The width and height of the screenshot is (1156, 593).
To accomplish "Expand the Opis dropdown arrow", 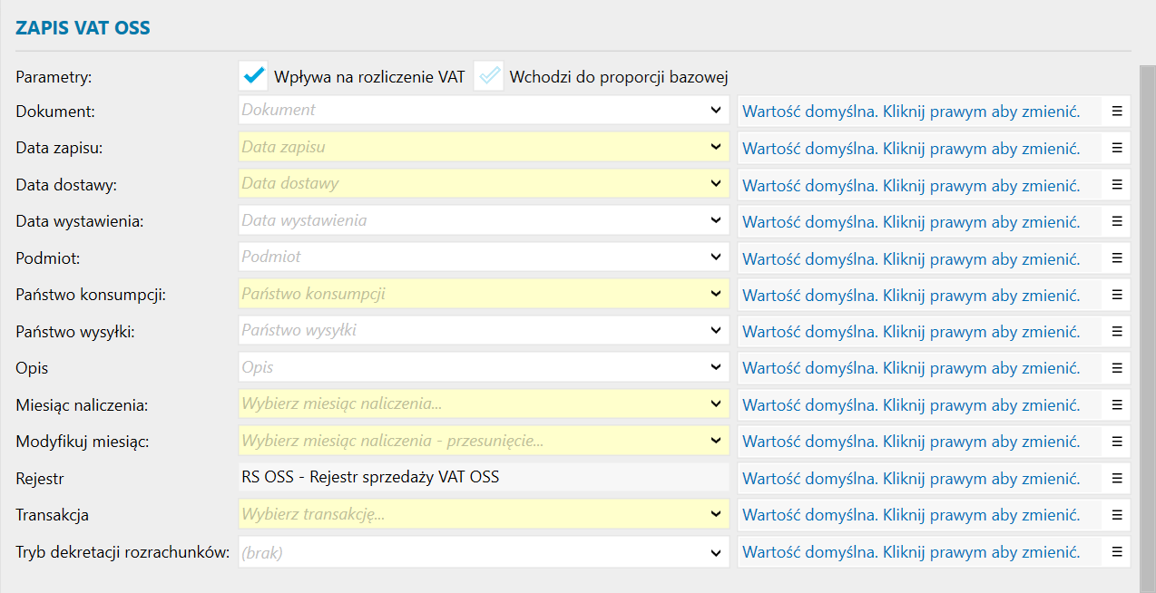I will (716, 368).
